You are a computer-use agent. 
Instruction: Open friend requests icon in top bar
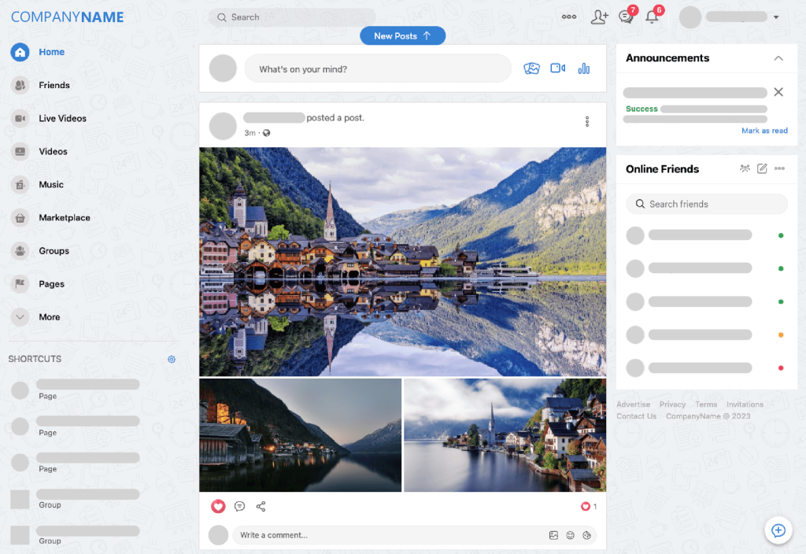pyautogui.click(x=600, y=17)
